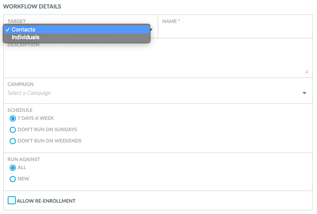Click the Target dropdown arrow behind the list
317x214 pixels.
[151, 29]
